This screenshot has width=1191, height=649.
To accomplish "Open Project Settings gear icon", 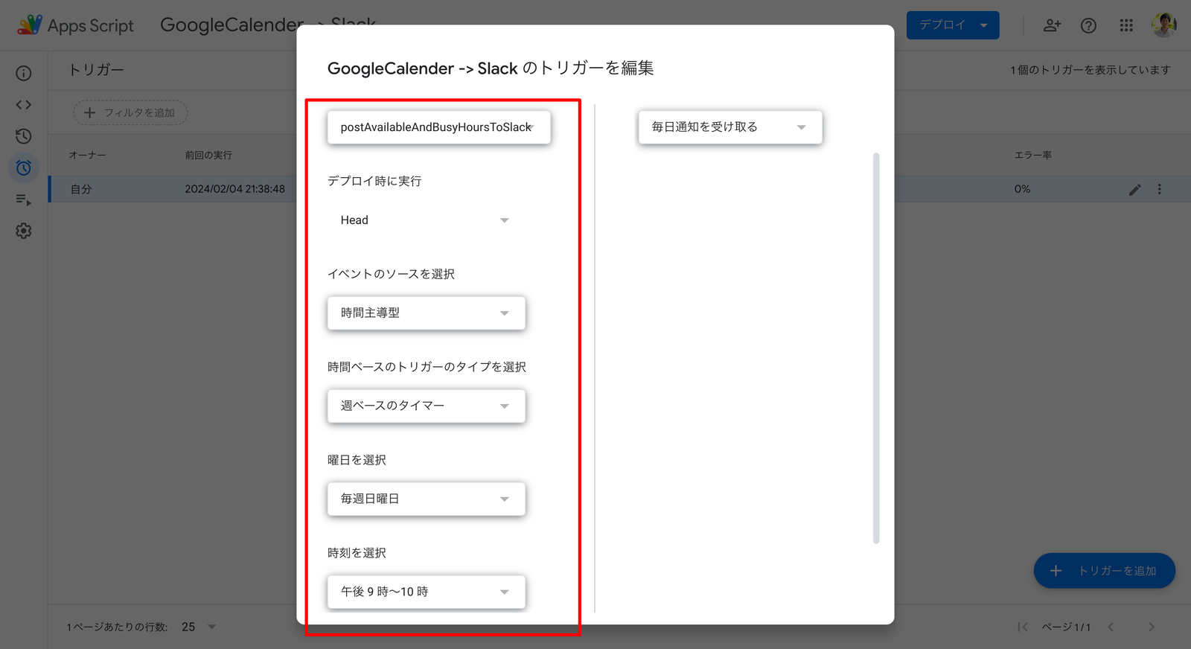I will (x=24, y=231).
